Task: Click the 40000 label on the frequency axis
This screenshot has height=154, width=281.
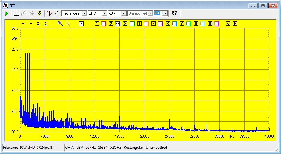Action: pos(269,137)
